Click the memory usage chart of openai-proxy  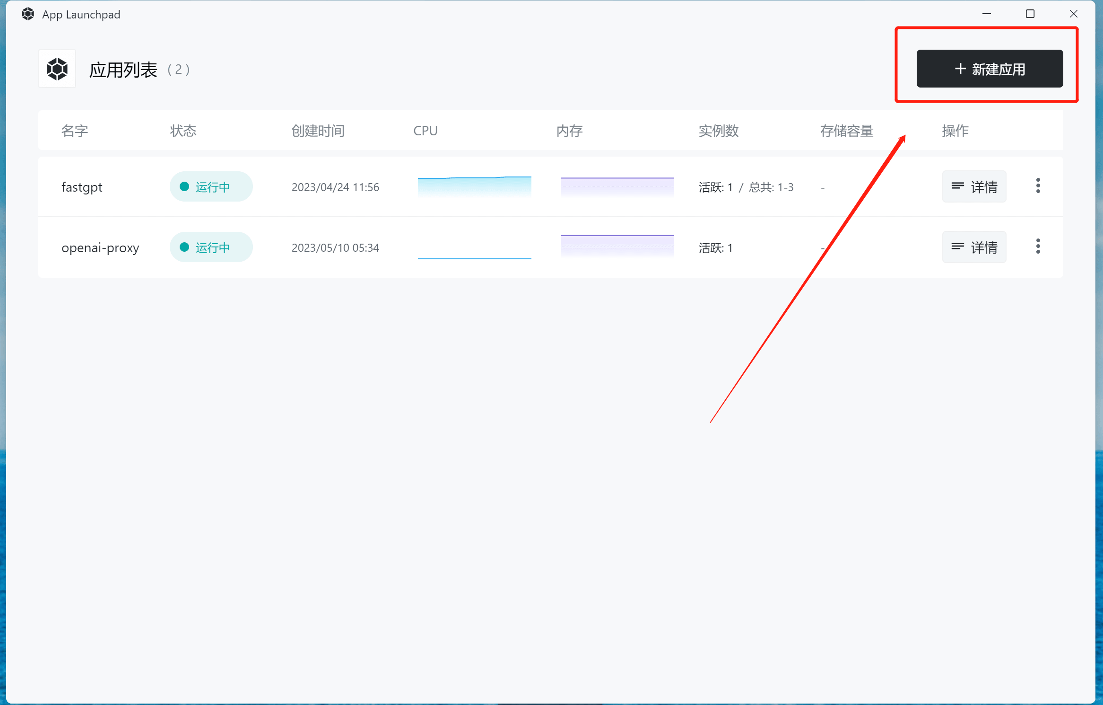(617, 246)
